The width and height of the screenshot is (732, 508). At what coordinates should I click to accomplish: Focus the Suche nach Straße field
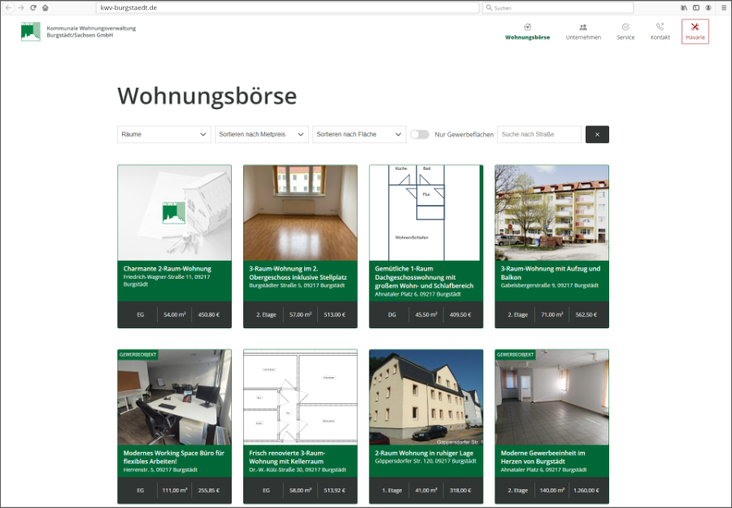coord(539,134)
